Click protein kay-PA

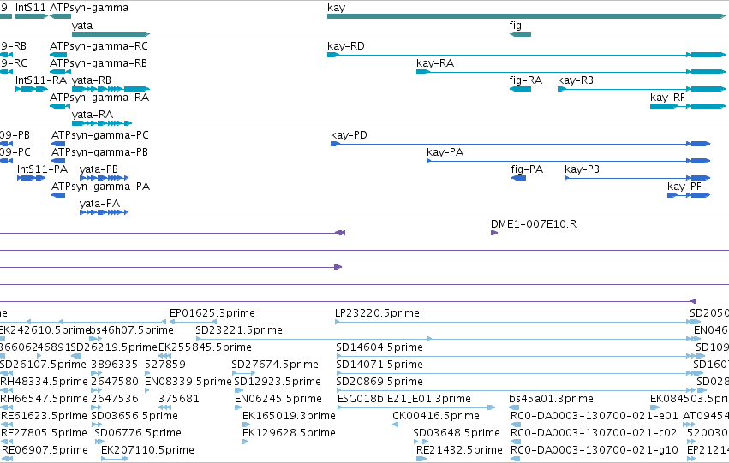[x=568, y=161]
